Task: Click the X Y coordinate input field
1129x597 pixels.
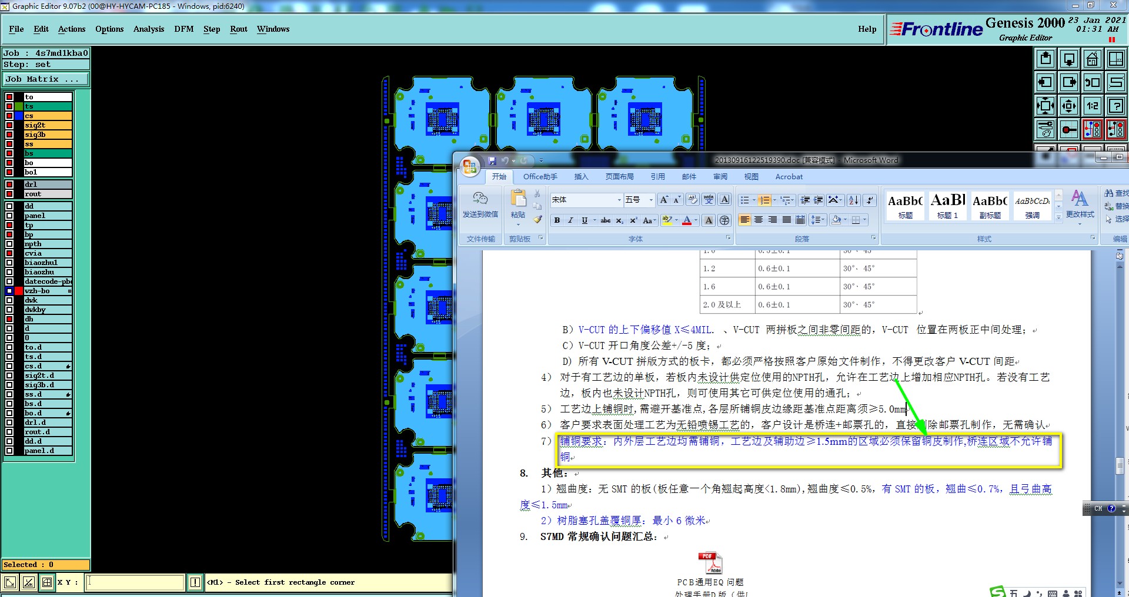Action: [136, 582]
